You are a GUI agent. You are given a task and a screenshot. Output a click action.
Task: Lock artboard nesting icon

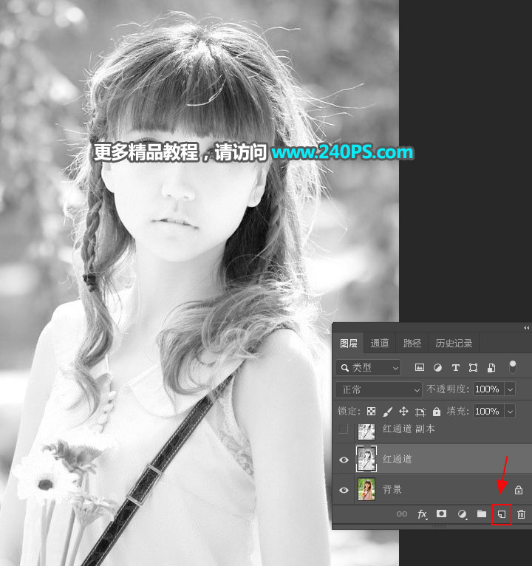(420, 412)
